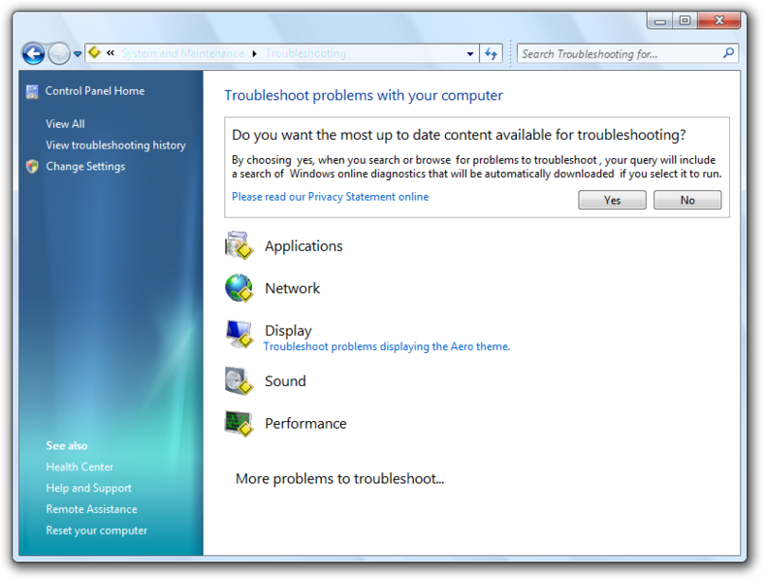
Task: Open the Network category
Action: point(292,288)
